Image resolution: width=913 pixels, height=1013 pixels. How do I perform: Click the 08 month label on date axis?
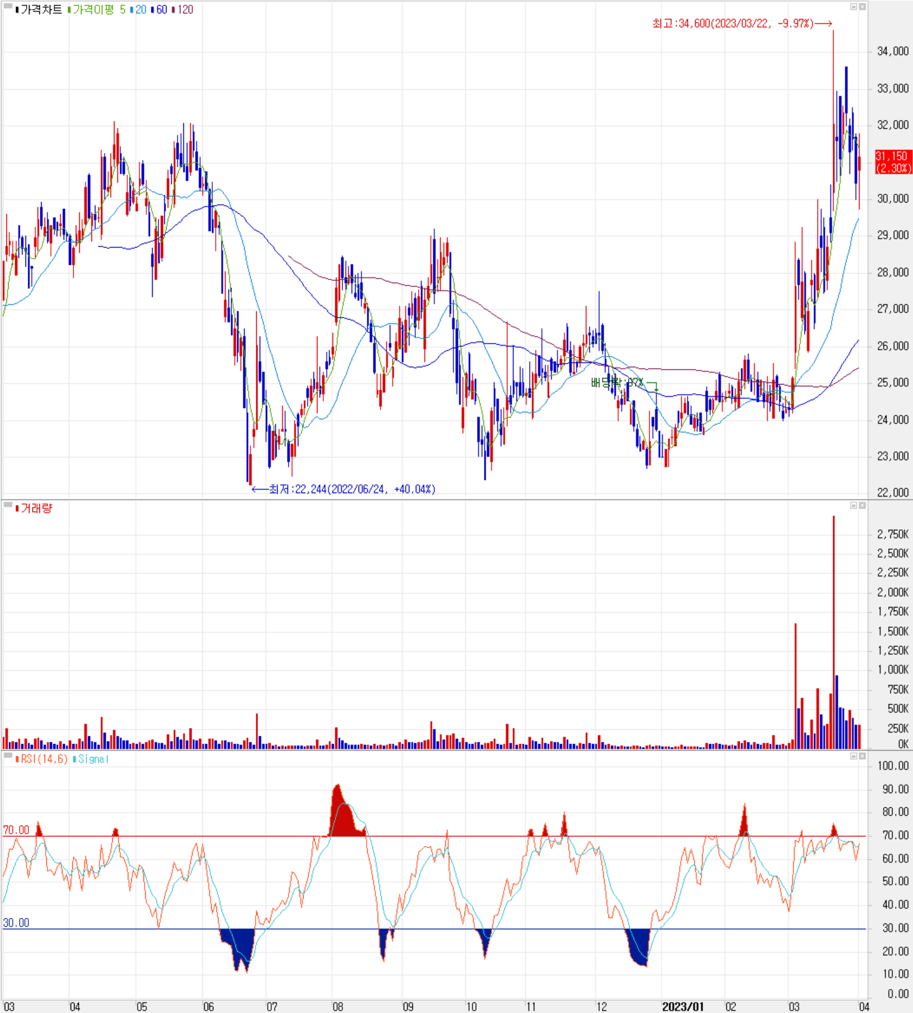[x=338, y=1007]
